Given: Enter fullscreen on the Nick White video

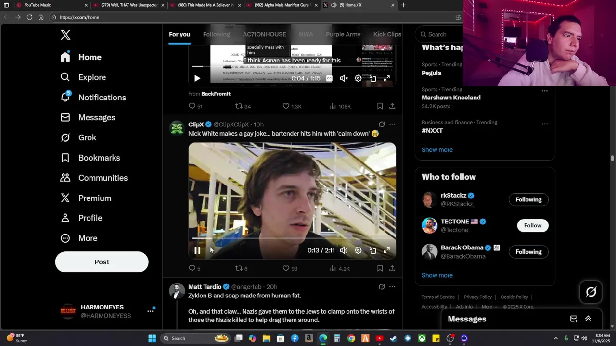Looking at the screenshot, I should [387, 250].
